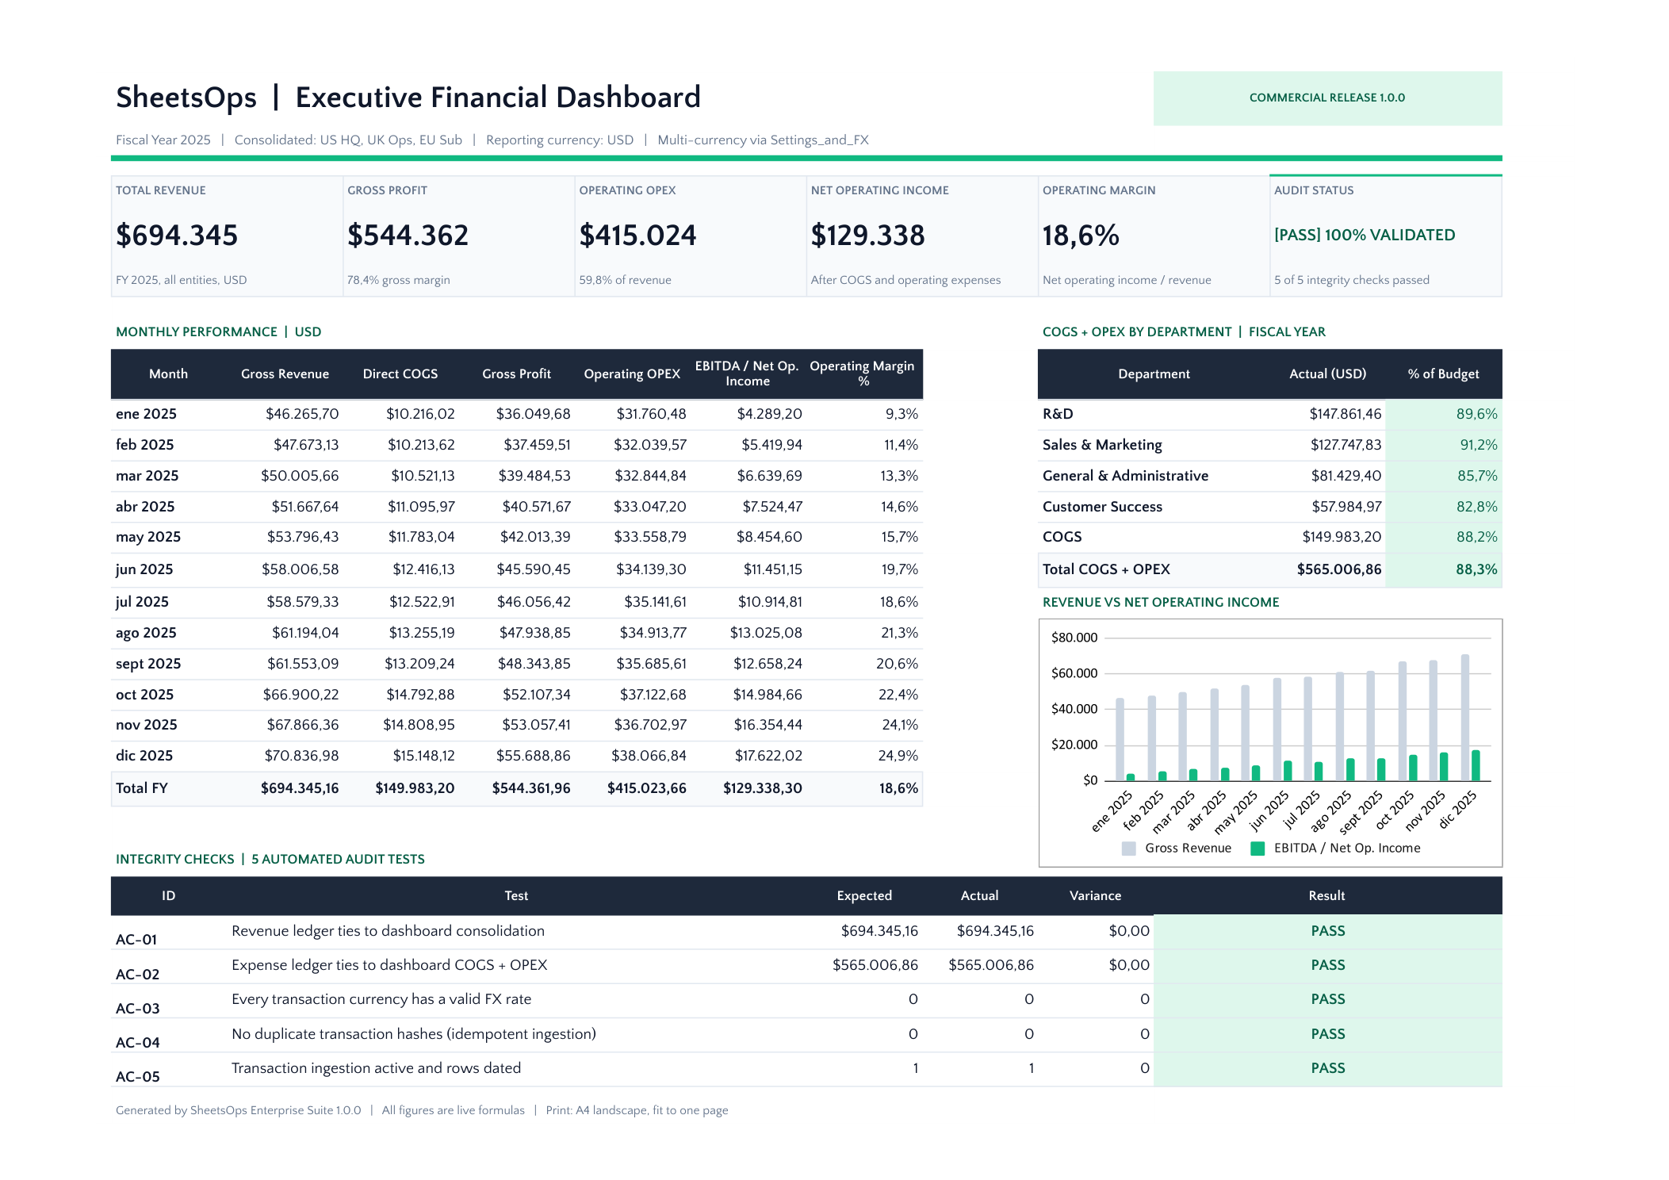The height and width of the screenshot is (1180, 1669).
Task: Select the Every transaction currency valid FX rate test
Action: point(381,999)
